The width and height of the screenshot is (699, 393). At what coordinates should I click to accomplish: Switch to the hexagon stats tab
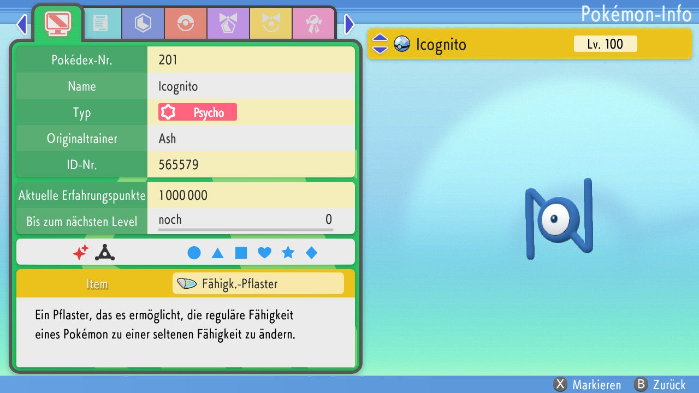(x=143, y=23)
